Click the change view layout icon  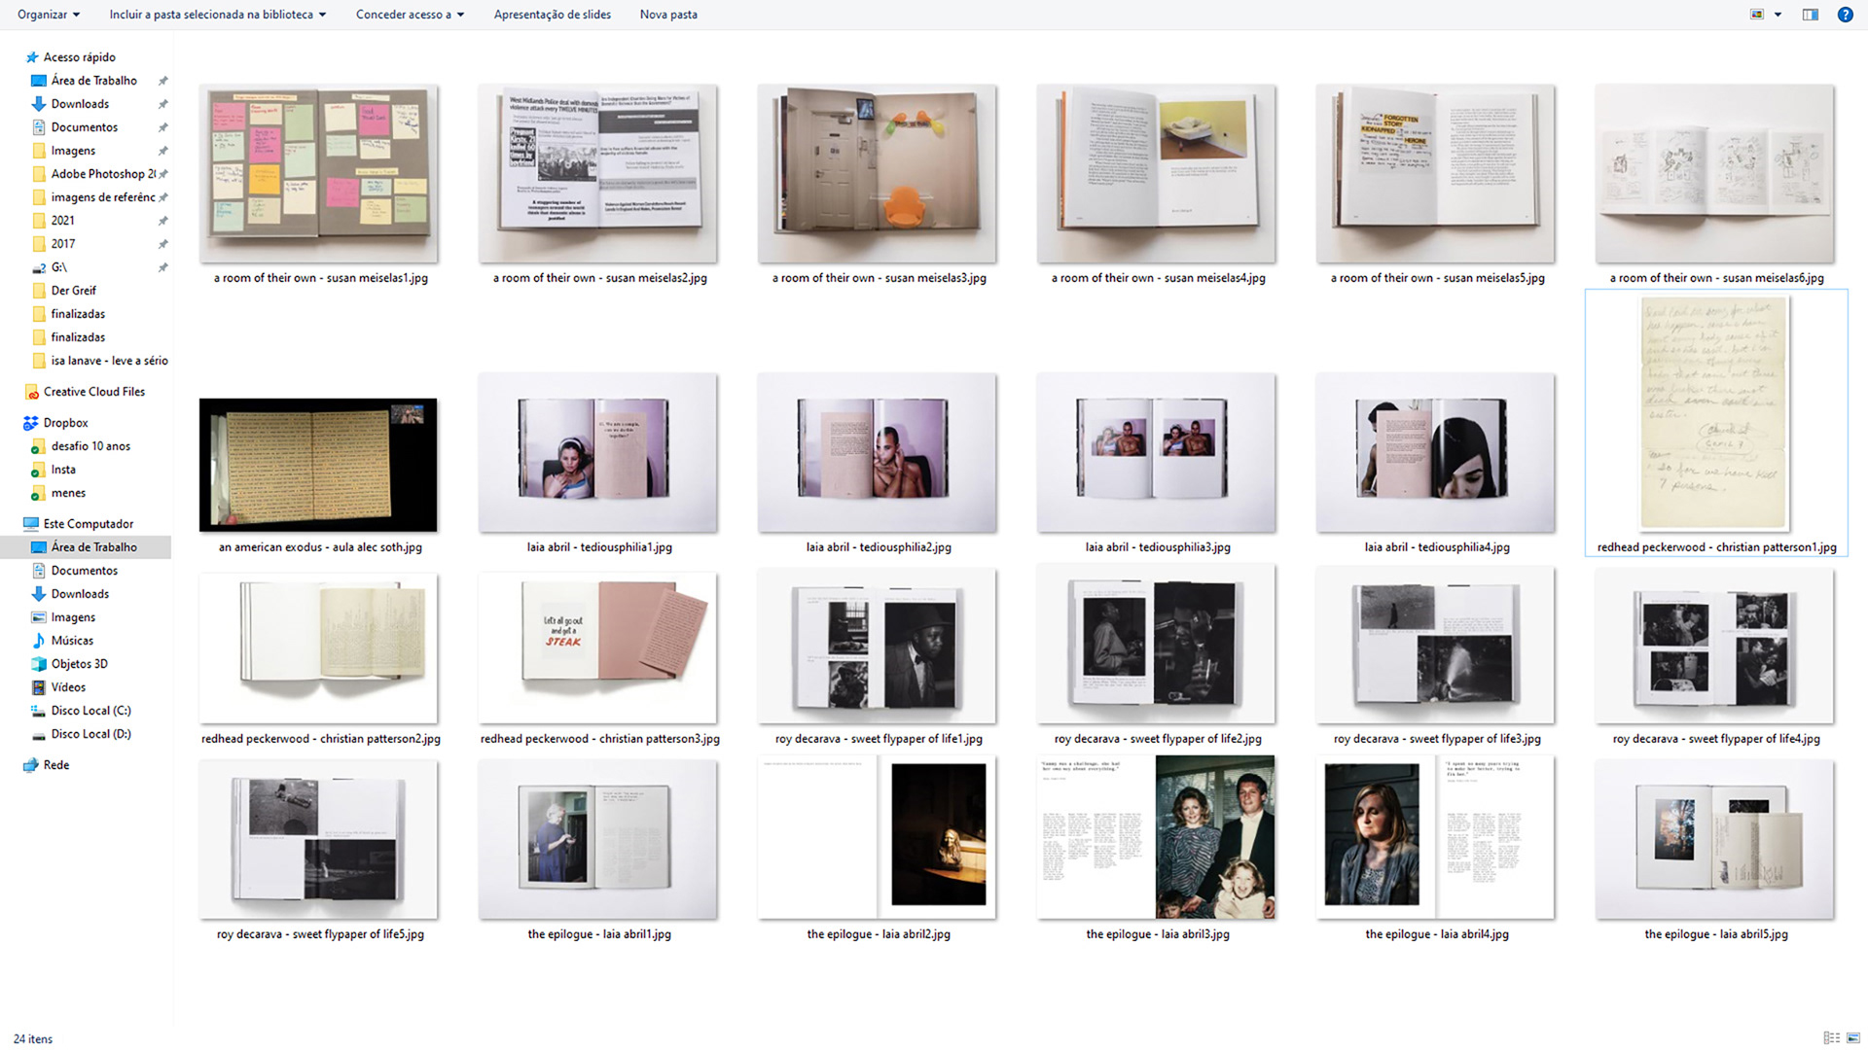point(1757,15)
